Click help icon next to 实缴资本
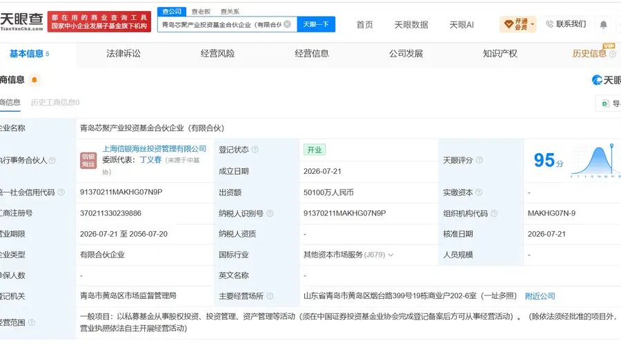 478,193
